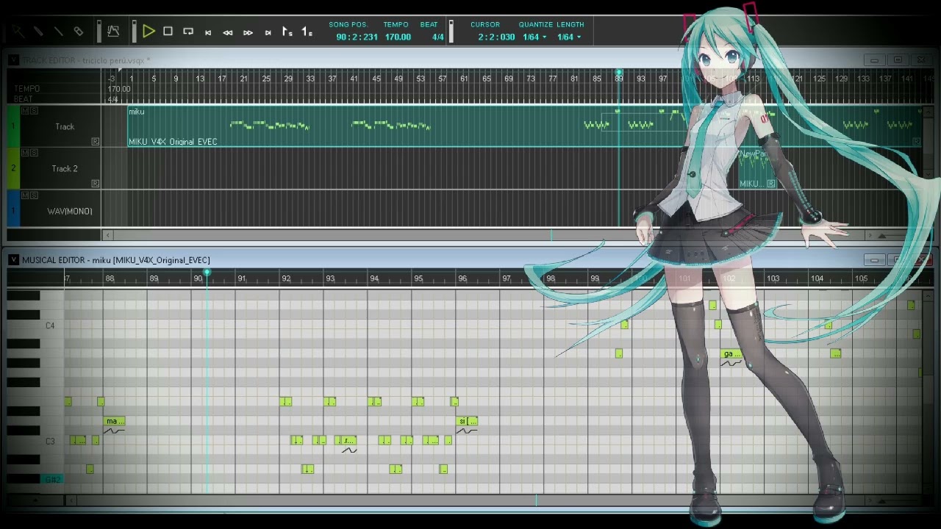Image resolution: width=941 pixels, height=529 pixels.
Task: Select the eraser tool
Action: click(x=79, y=32)
